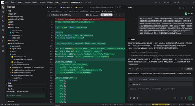
Task: Click the @ context icon in the chat input
Action: 131,98
